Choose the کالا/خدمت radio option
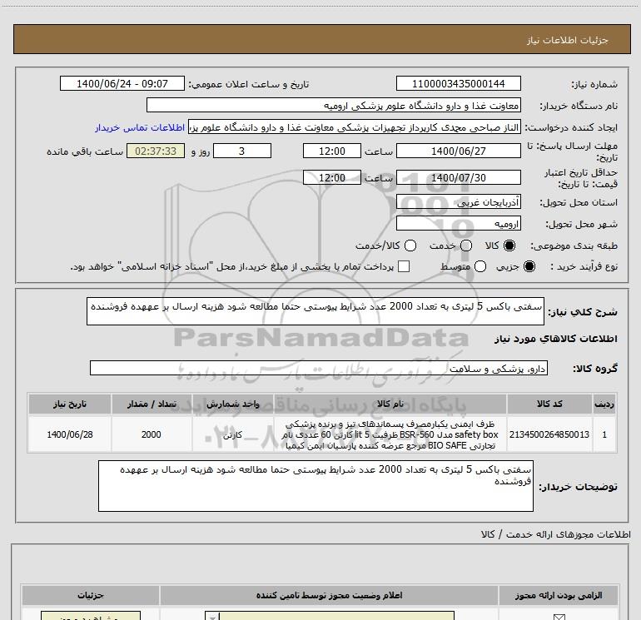The height and width of the screenshot is (620, 641). coord(409,246)
